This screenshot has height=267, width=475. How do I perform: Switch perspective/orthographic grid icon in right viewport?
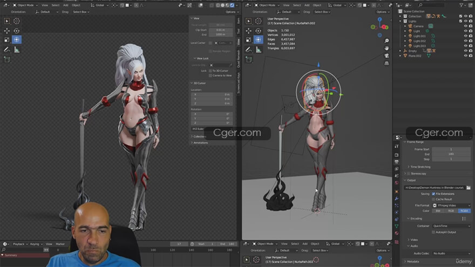386,63
